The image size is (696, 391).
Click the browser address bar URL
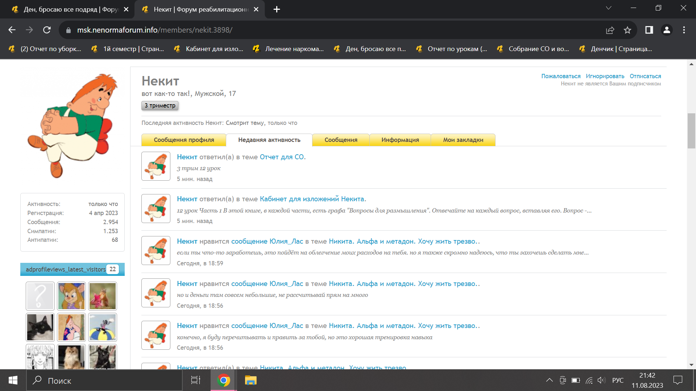point(154,30)
